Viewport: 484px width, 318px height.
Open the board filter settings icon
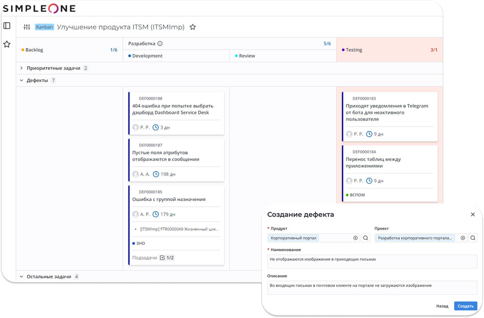tap(27, 27)
